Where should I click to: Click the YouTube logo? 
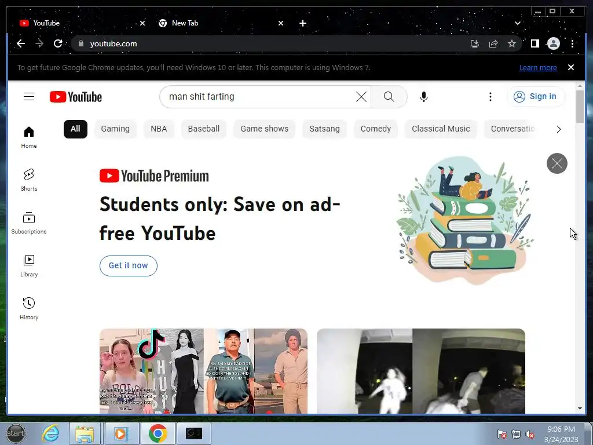(x=76, y=97)
